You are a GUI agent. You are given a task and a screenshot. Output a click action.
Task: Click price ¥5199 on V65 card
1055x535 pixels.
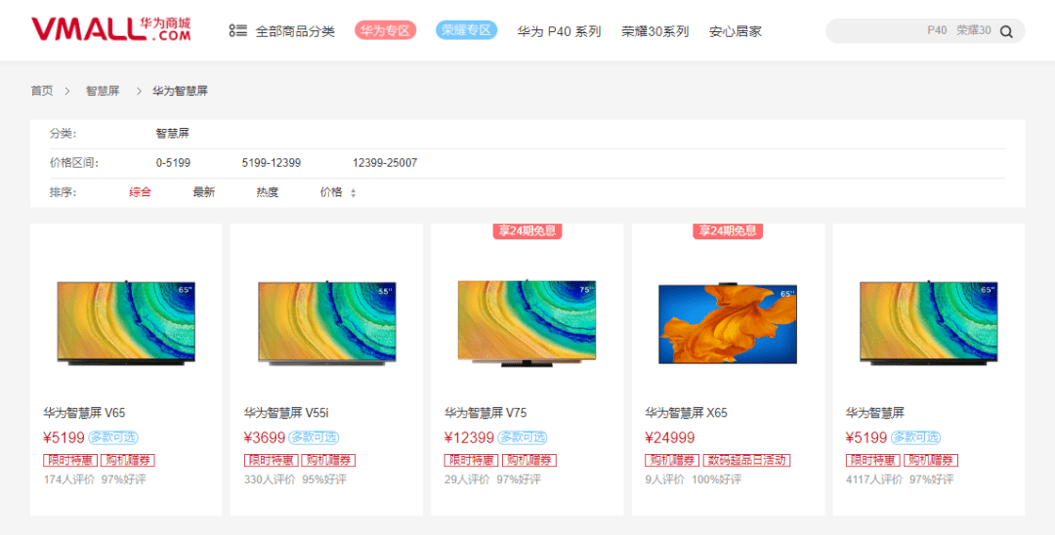click(x=63, y=437)
